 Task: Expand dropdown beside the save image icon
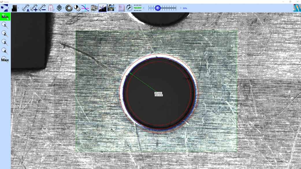point(115,8)
